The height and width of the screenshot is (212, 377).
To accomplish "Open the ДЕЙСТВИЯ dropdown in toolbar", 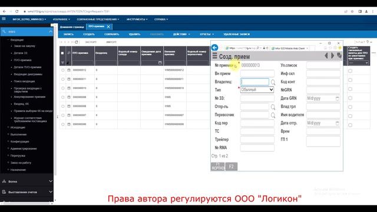I will (181, 34).
